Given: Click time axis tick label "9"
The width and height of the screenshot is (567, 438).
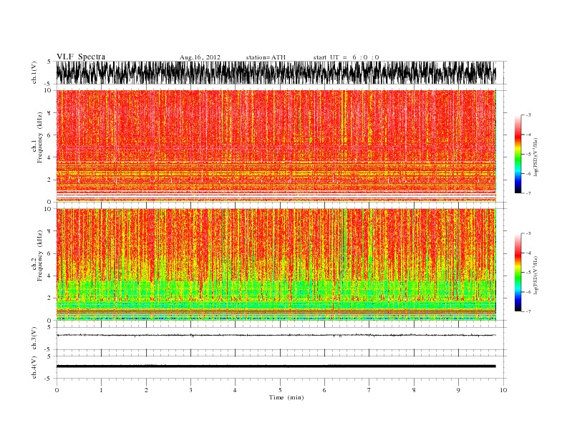Looking at the screenshot, I should [x=458, y=390].
